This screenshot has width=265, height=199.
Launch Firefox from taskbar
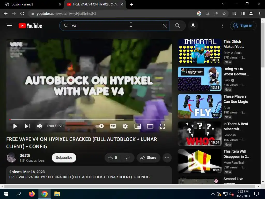click(32, 194)
